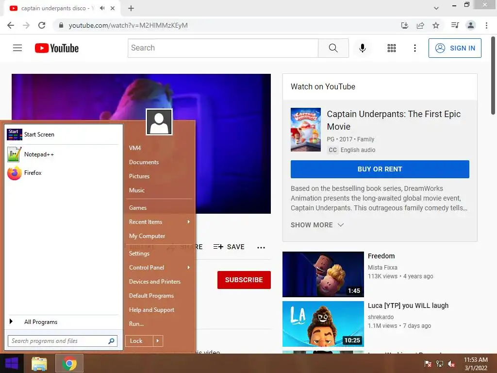Viewport: 497px width, 373px height.
Task: Open the Chrome profile avatar
Action: (x=471, y=25)
